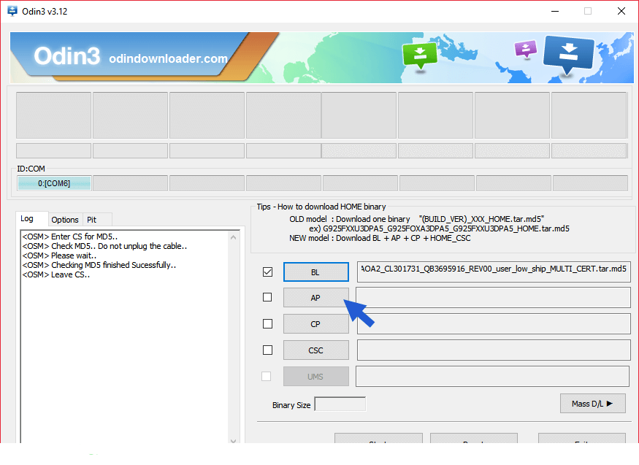Click the Binary Size field
639x465 pixels.
pyautogui.click(x=340, y=404)
